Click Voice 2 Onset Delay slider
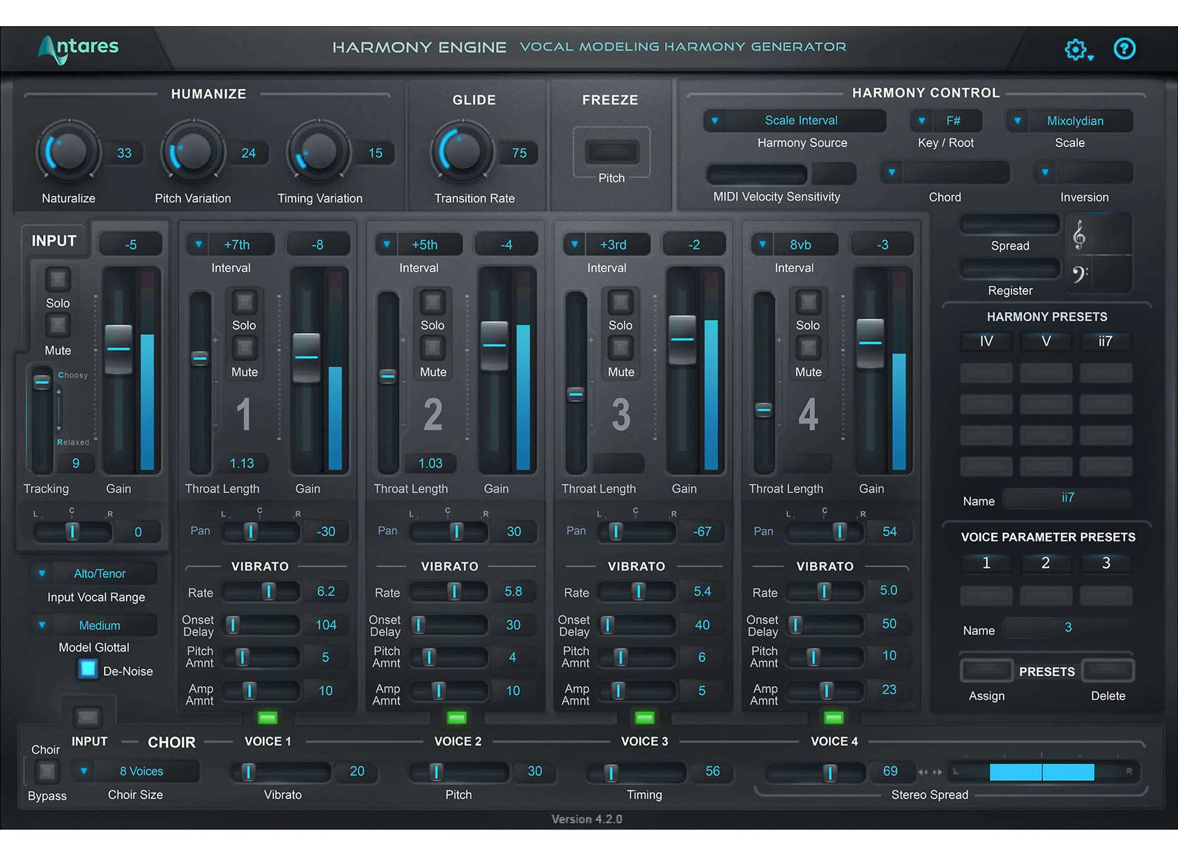 (449, 624)
